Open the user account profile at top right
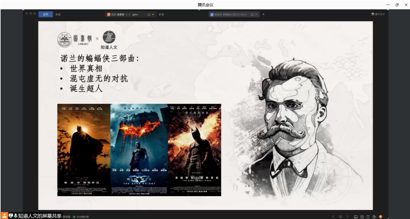This screenshot has height=219, width=410. coord(378,14)
